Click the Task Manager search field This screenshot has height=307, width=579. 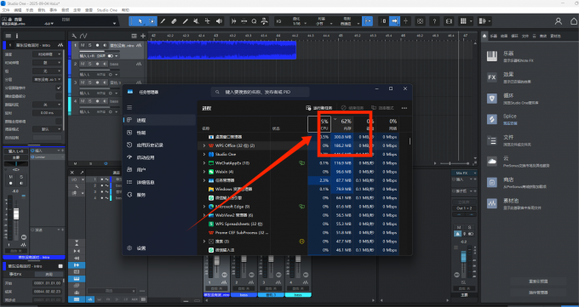[260, 92]
